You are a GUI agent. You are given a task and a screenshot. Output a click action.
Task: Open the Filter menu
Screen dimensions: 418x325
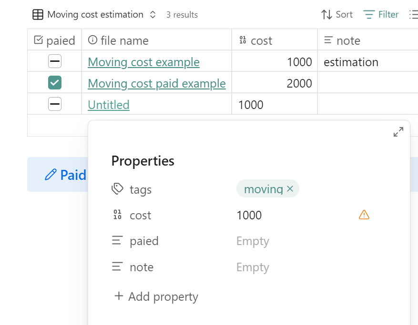(381, 15)
